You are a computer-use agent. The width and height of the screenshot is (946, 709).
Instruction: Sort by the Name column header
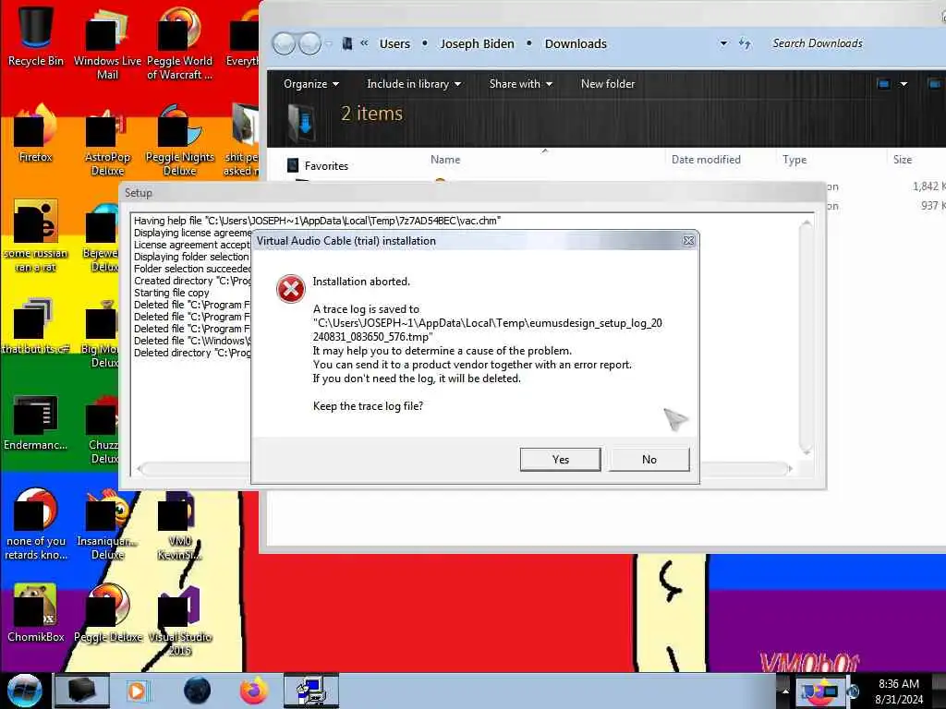click(x=445, y=159)
